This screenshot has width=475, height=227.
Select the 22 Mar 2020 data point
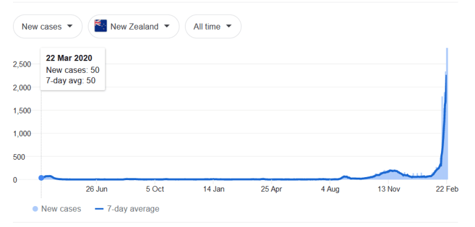pyautogui.click(x=41, y=178)
